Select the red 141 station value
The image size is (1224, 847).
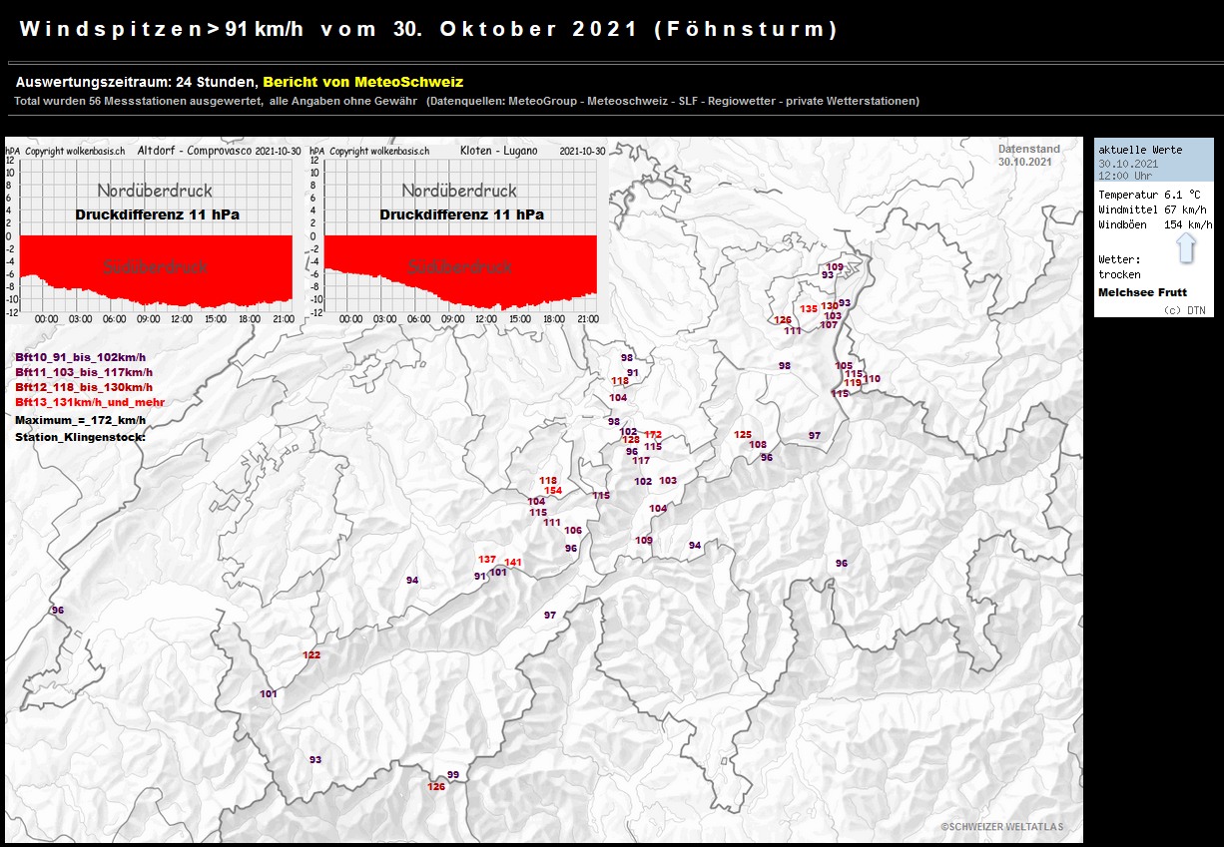click(513, 563)
